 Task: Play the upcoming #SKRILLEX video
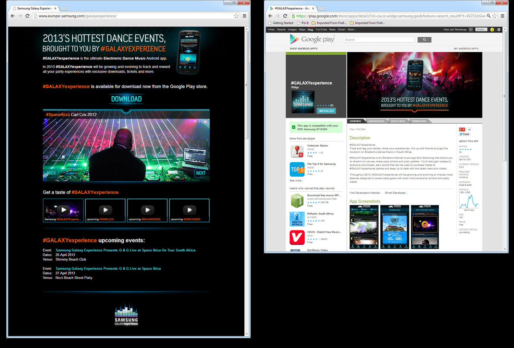tap(105, 210)
